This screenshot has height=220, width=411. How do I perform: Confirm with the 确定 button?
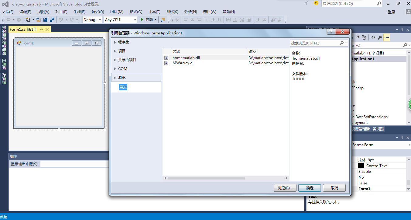[310, 188]
